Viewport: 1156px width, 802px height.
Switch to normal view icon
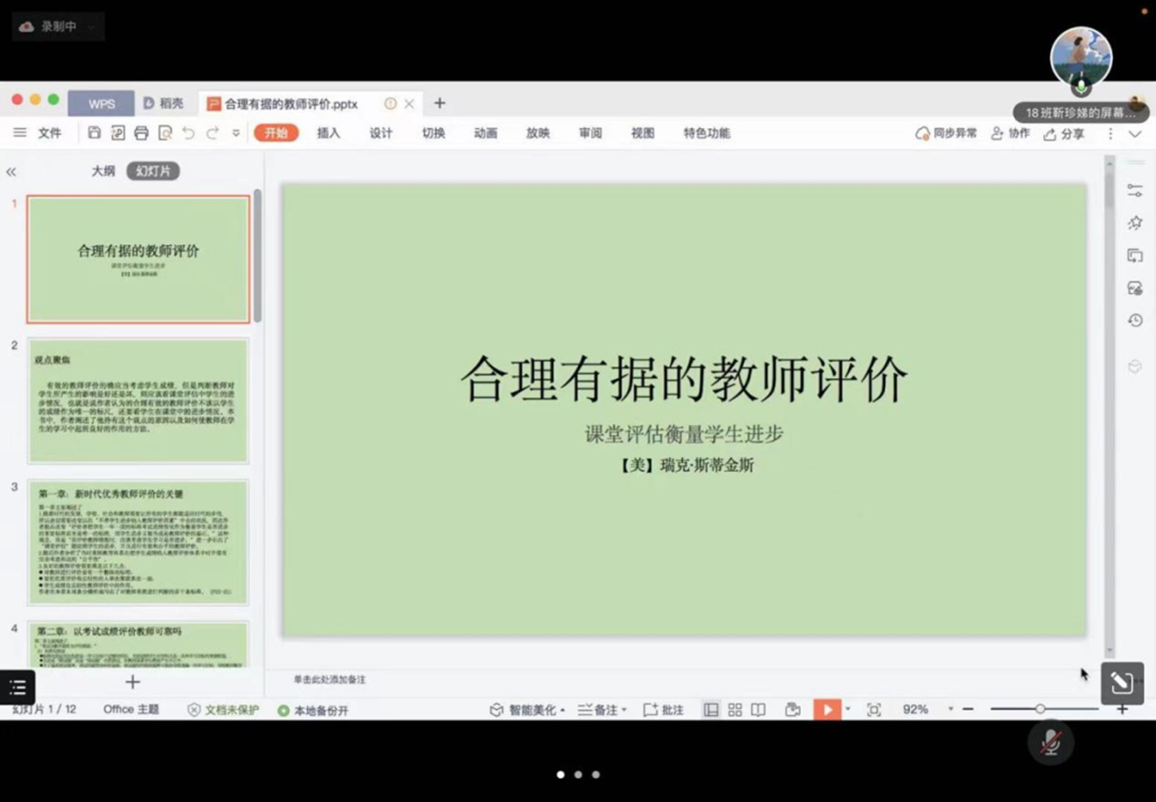pyautogui.click(x=711, y=710)
